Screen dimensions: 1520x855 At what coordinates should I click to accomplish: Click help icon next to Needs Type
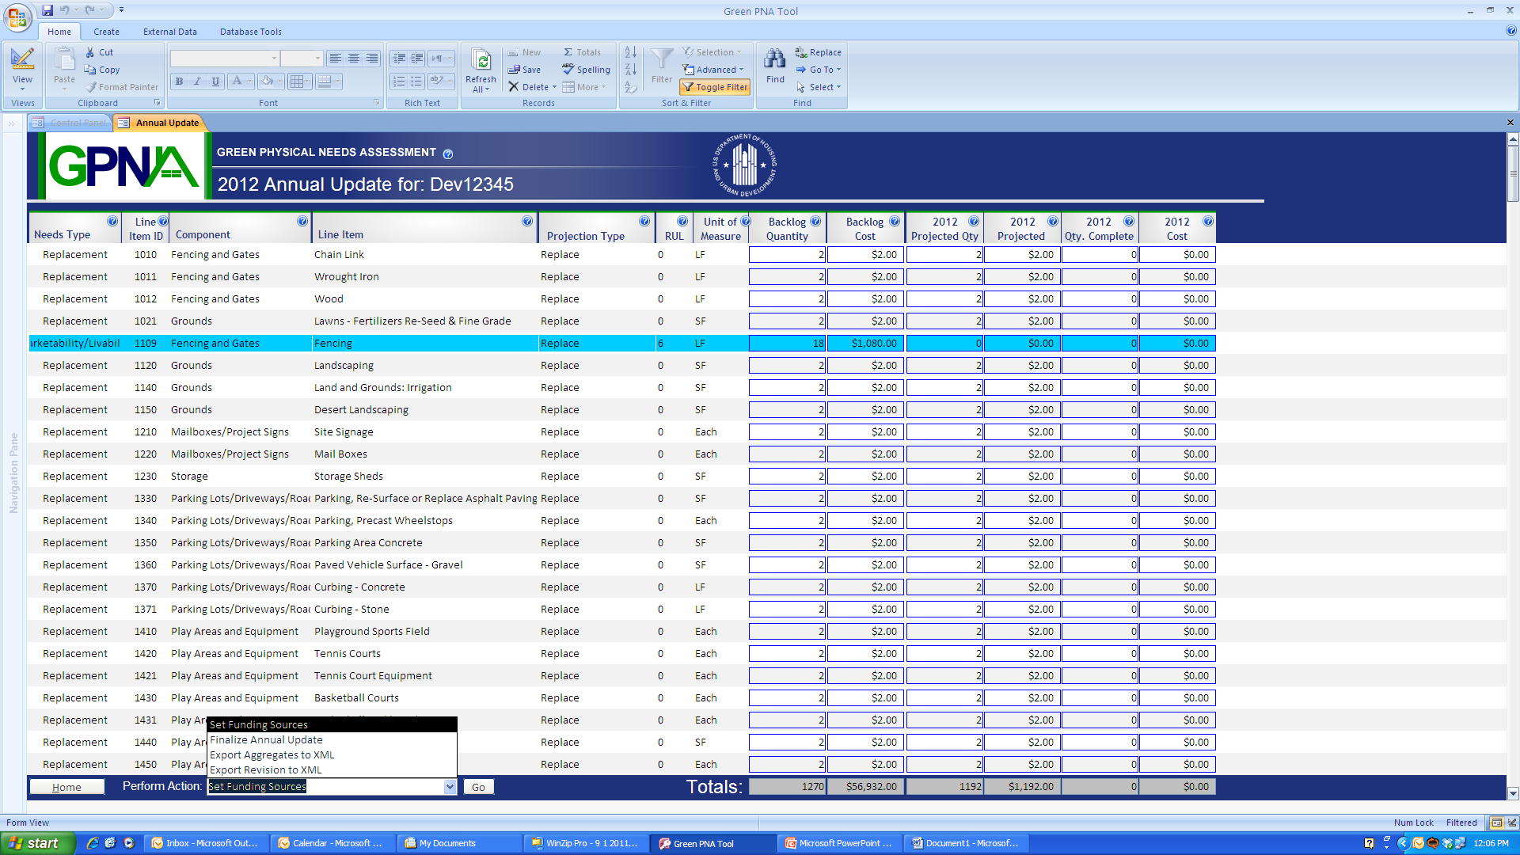(112, 222)
